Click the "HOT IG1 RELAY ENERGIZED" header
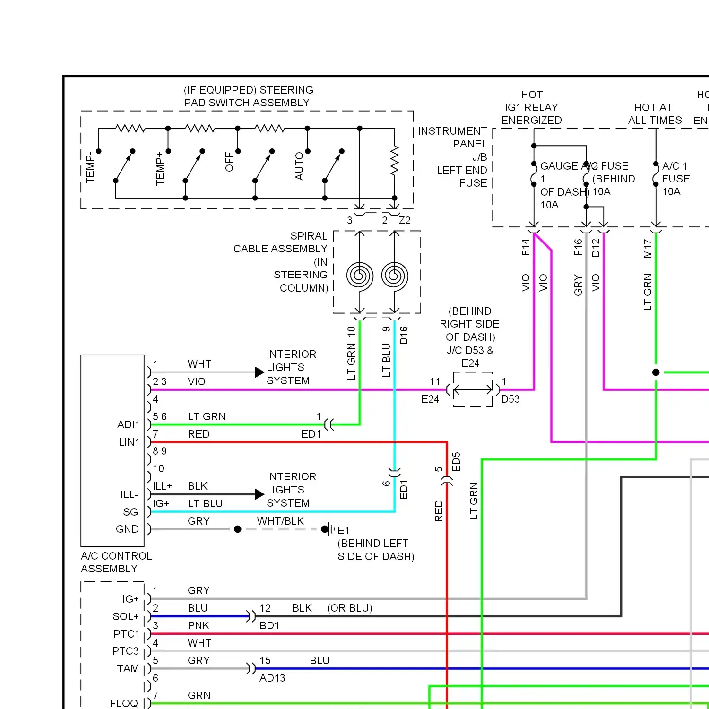Image resolution: width=709 pixels, height=709 pixels. [531, 107]
